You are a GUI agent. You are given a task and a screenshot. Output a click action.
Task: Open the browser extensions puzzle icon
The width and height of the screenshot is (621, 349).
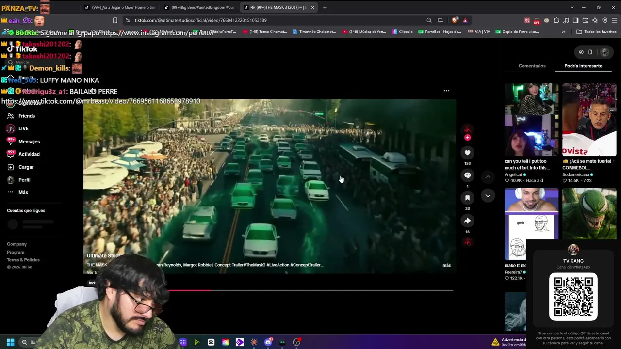[x=556, y=20]
